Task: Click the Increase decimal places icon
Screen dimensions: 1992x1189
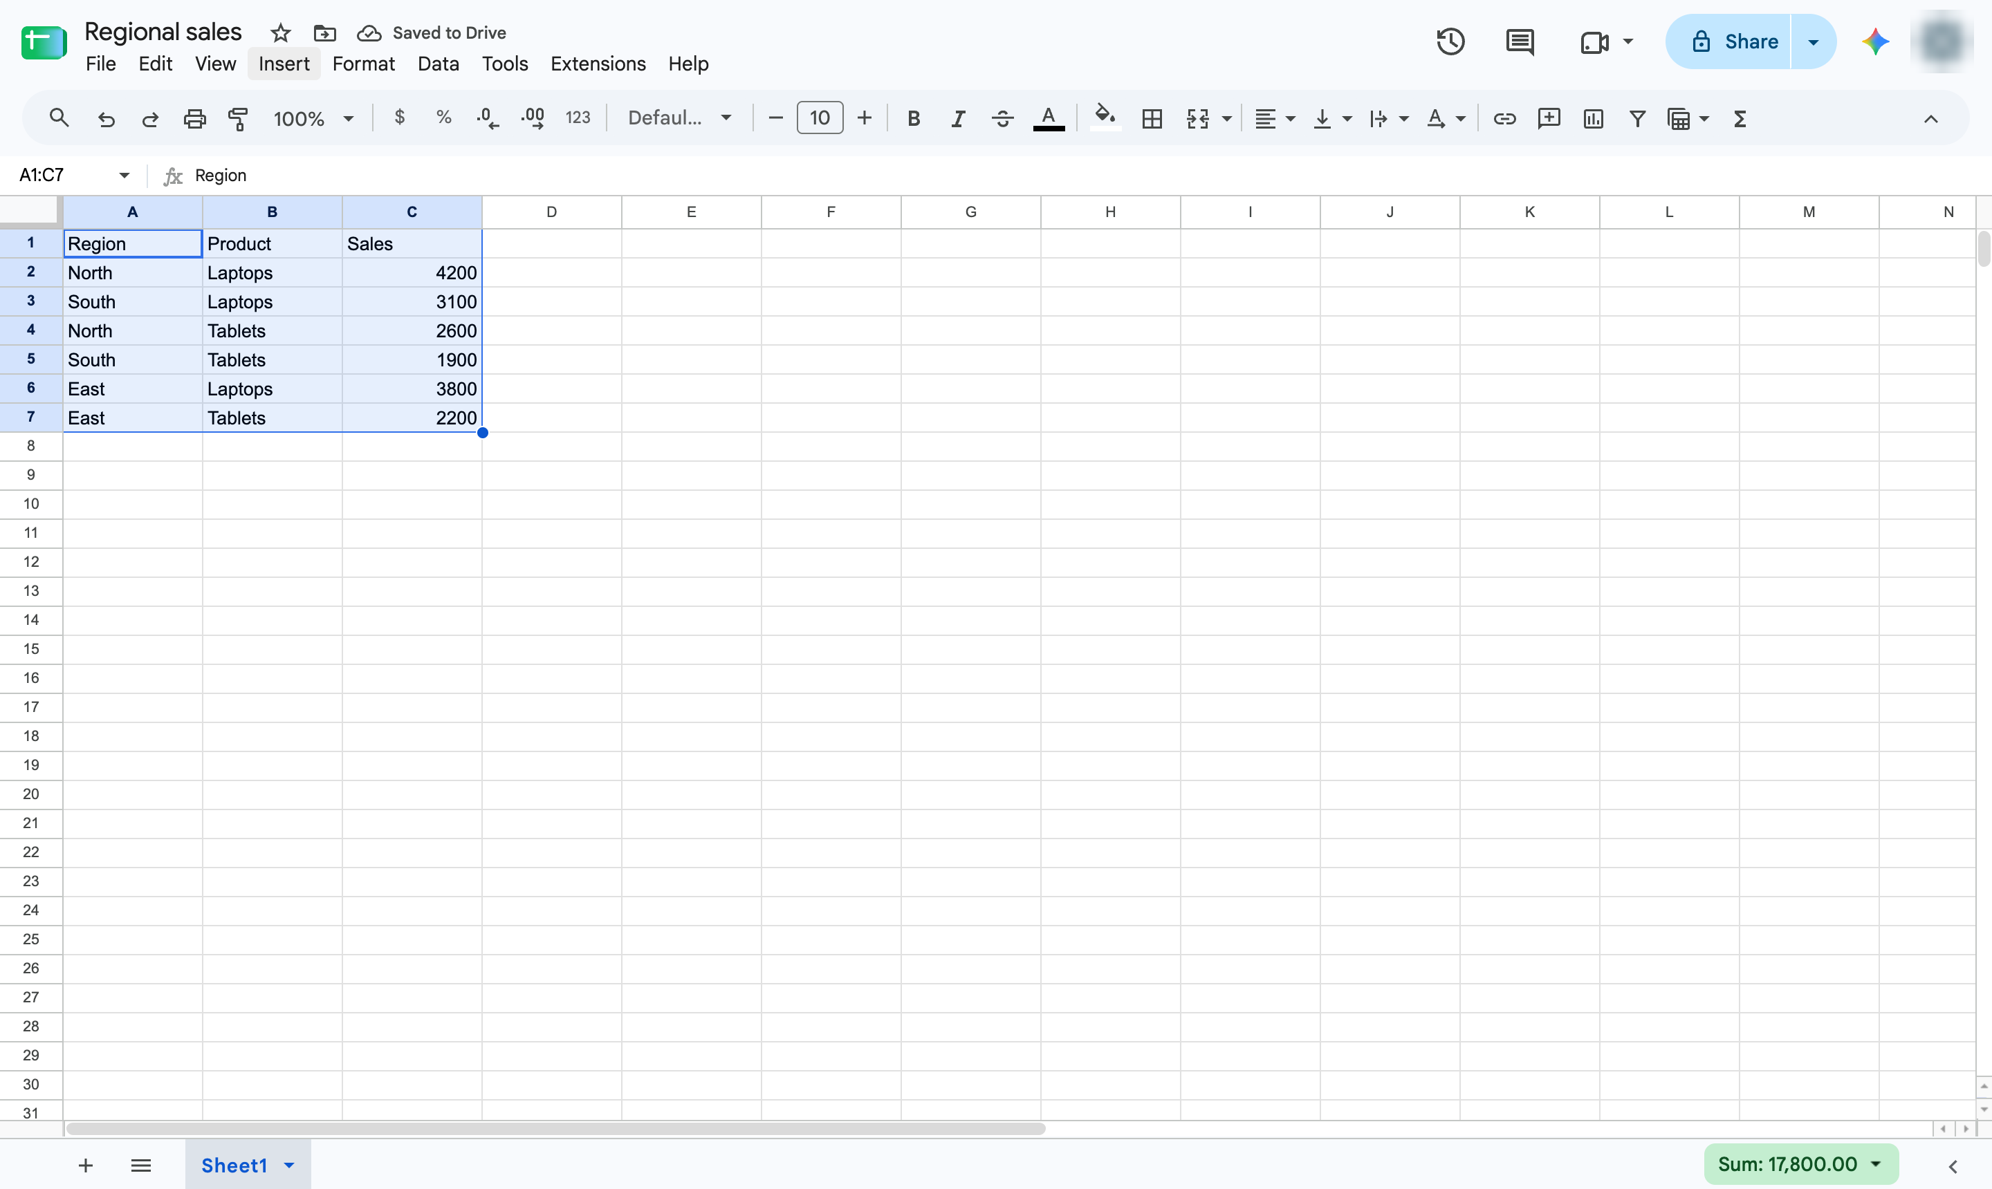Action: pyautogui.click(x=533, y=119)
